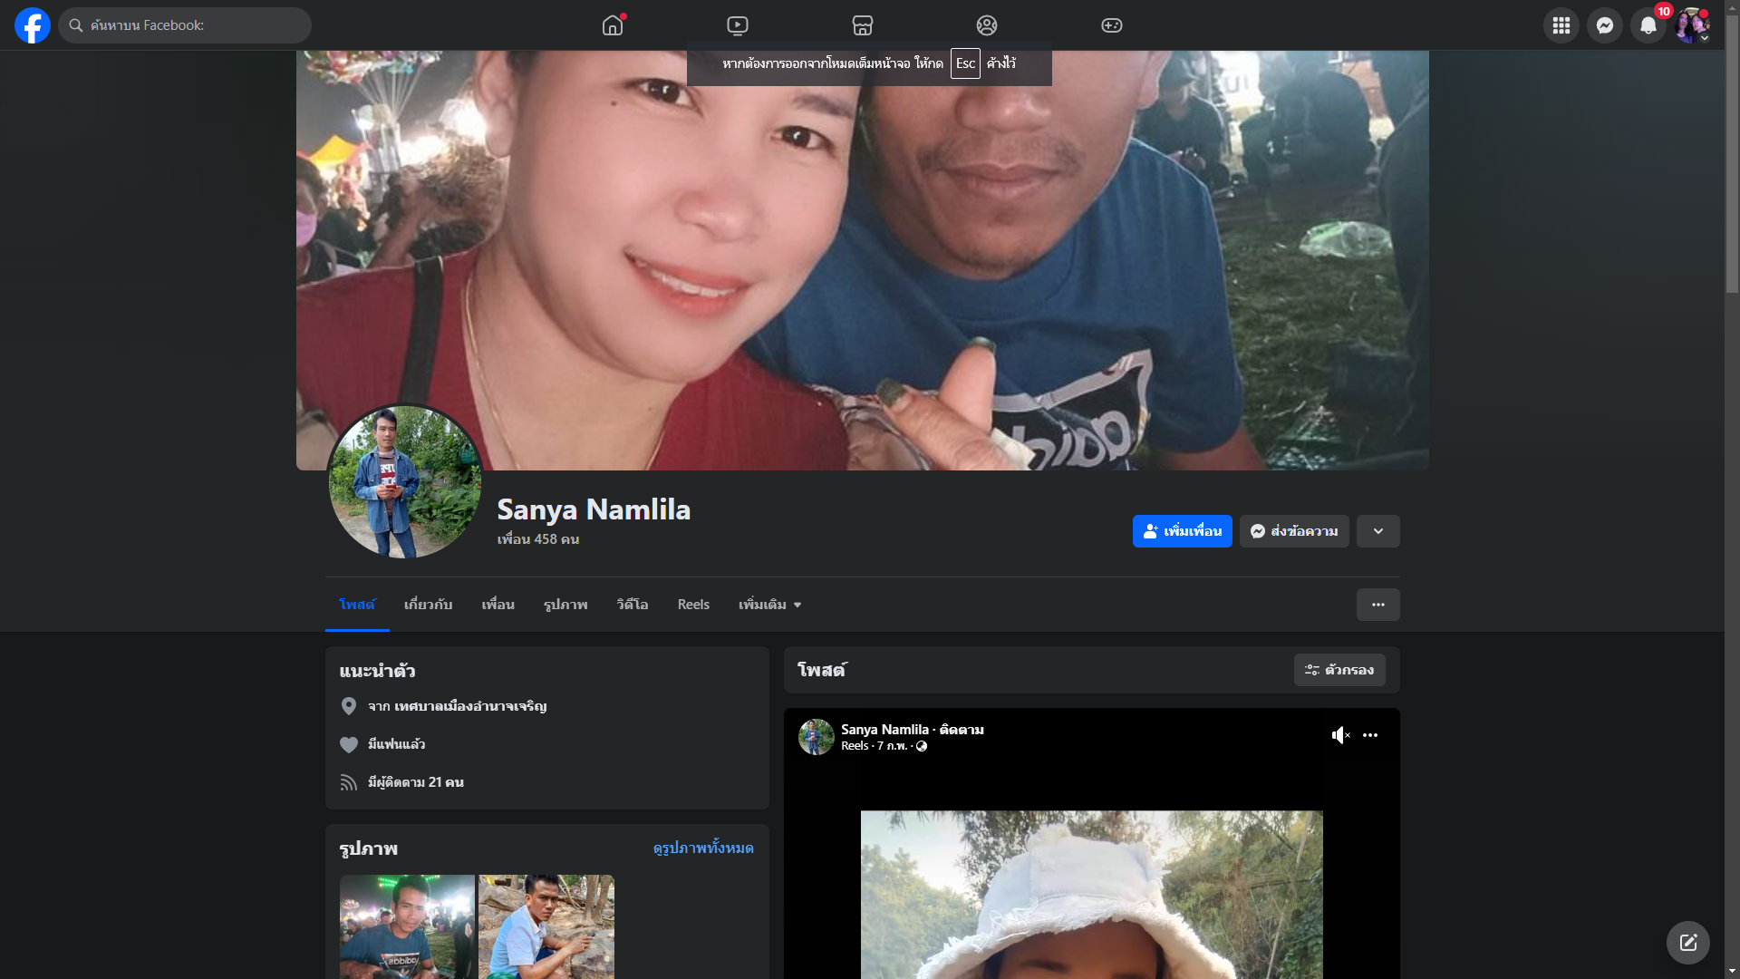
Task: Open three-dot options on the Reels post
Action: coord(1370,735)
